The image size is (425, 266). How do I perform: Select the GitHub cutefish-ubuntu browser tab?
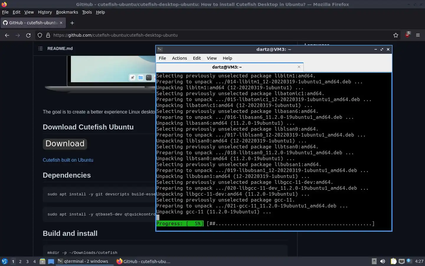coord(33,23)
